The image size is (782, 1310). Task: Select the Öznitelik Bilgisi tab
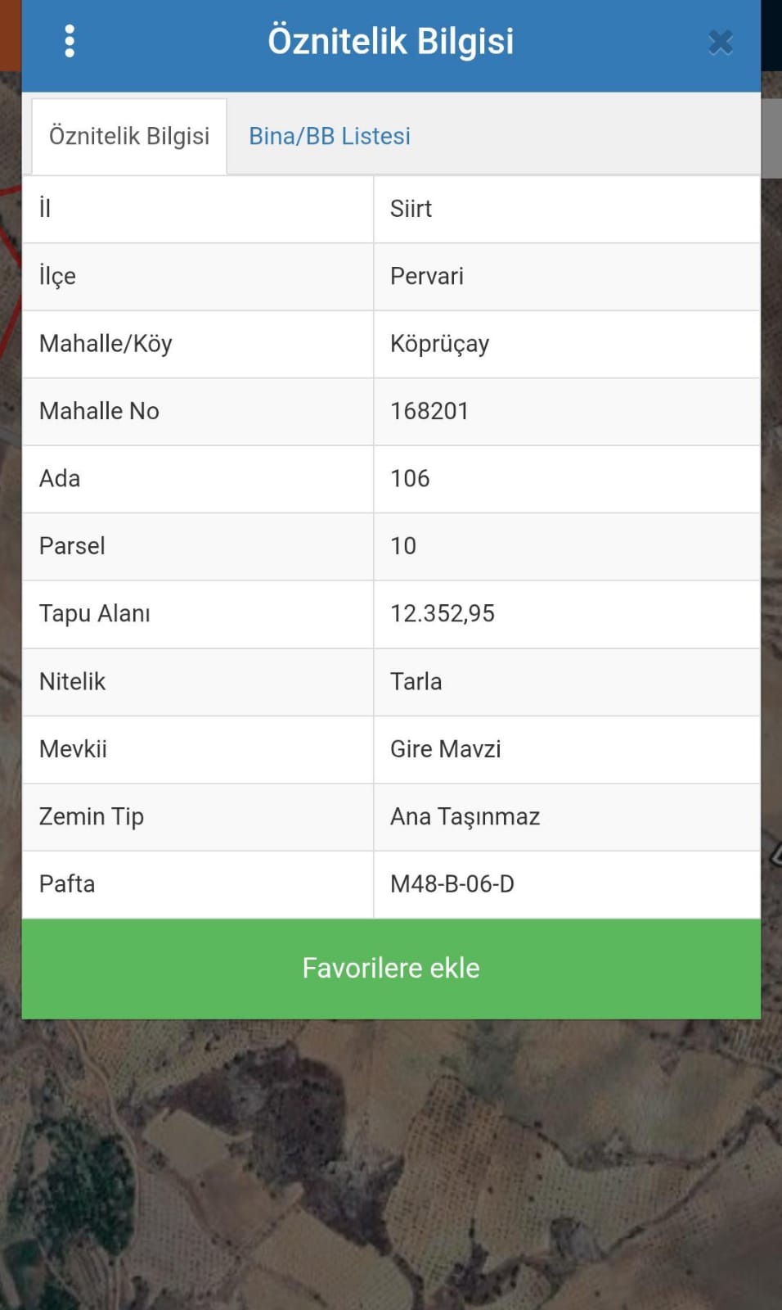129,136
